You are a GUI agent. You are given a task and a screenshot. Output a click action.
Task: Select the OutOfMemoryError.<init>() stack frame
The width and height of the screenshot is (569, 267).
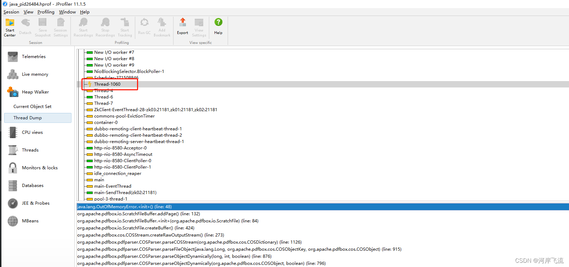point(323,207)
